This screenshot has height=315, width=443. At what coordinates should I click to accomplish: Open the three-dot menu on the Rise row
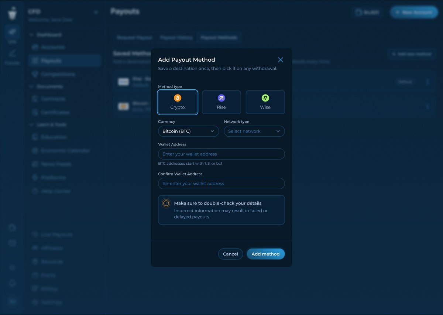pos(427,82)
